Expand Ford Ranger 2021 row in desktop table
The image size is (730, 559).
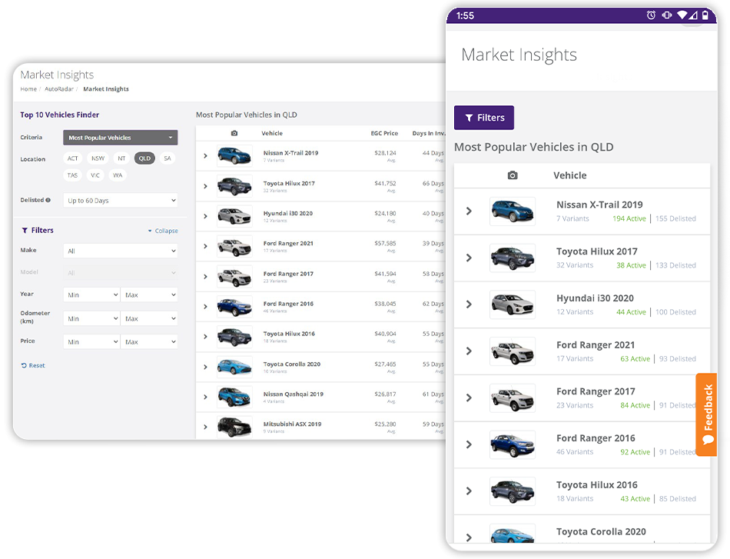point(205,246)
